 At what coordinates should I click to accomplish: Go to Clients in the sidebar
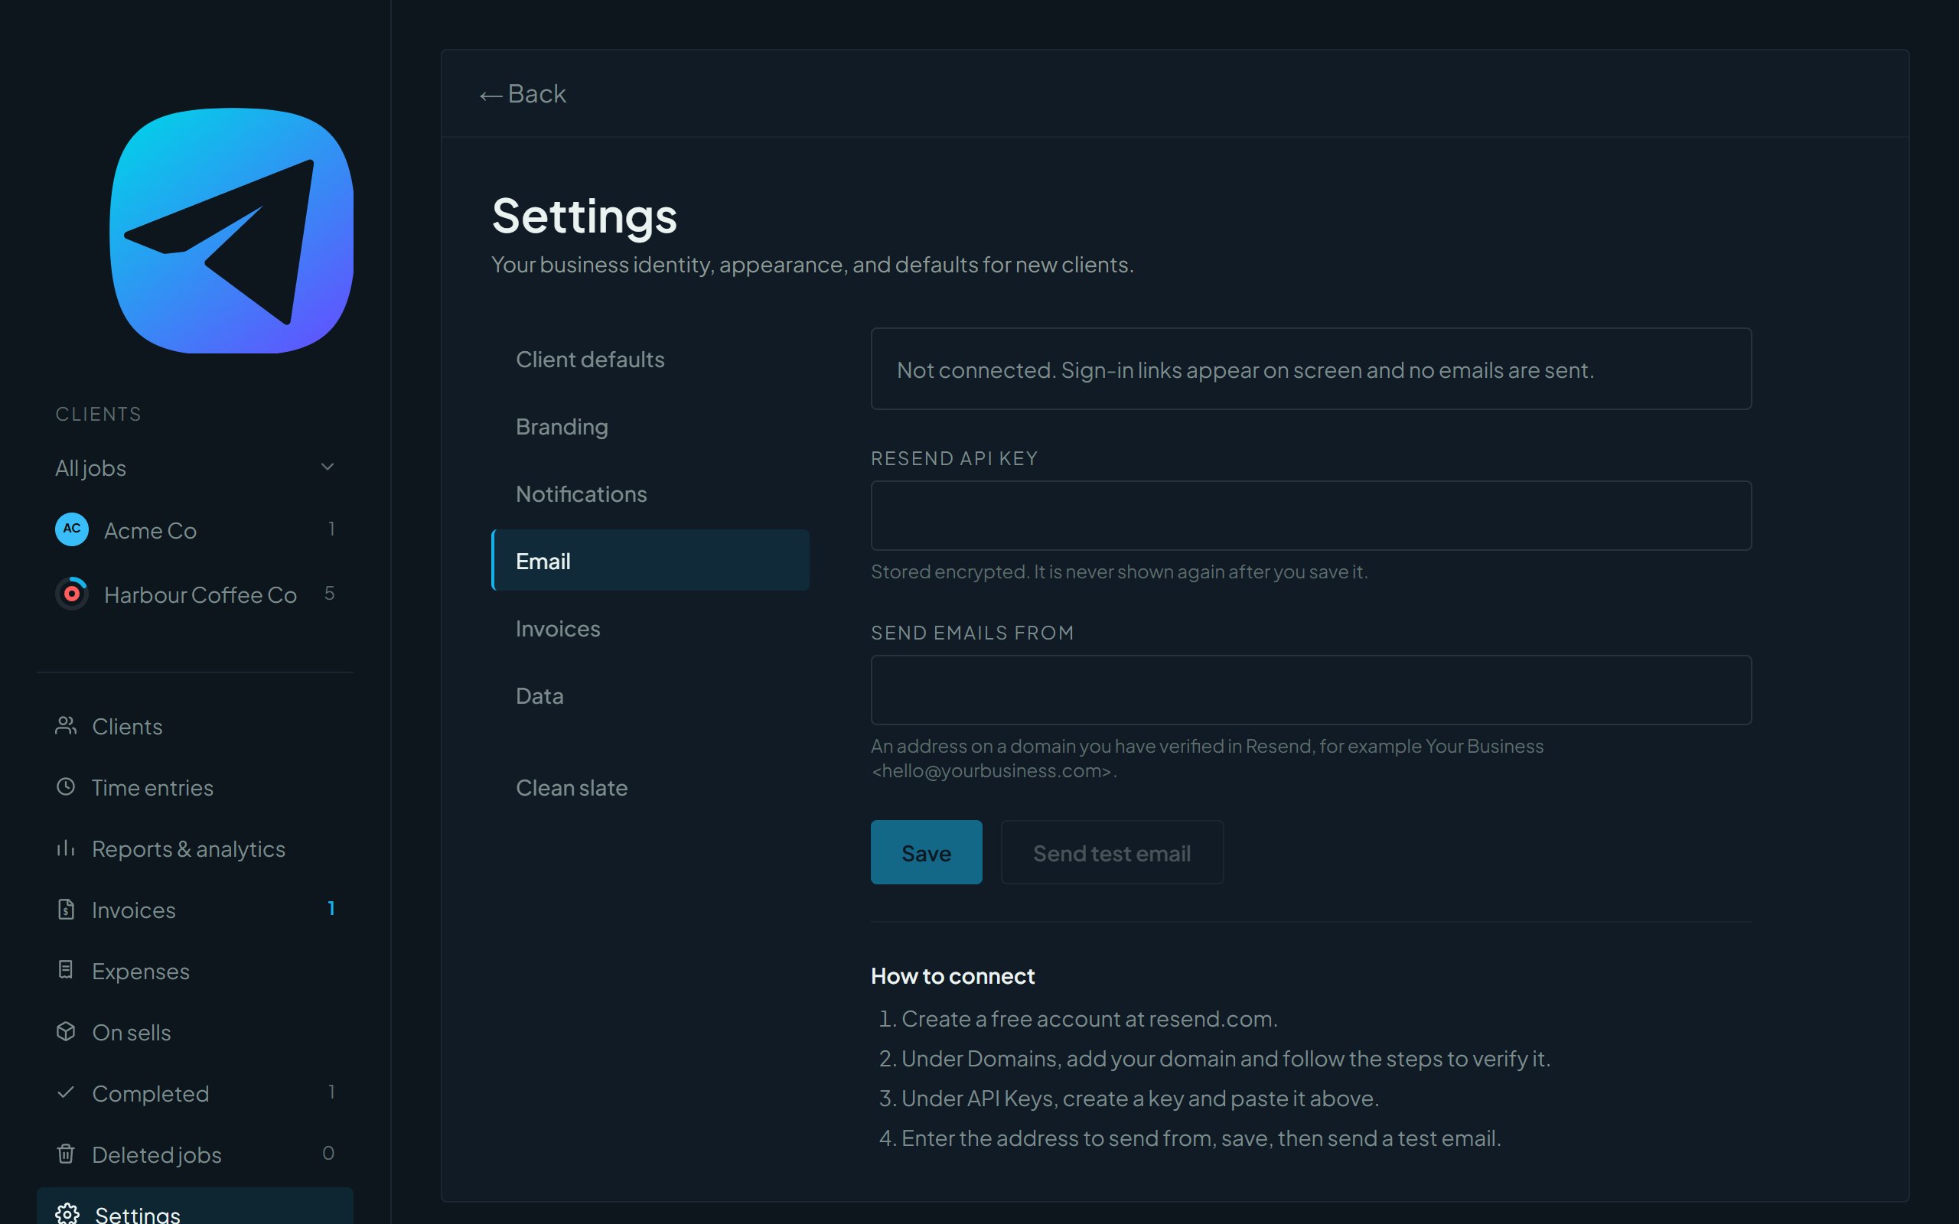tap(195, 726)
